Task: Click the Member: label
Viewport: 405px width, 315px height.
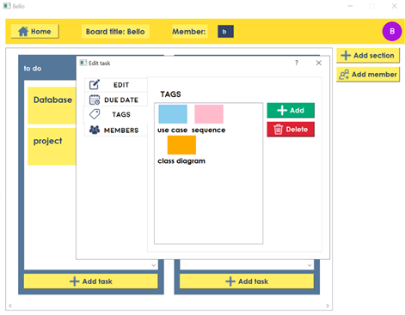Action: [x=189, y=32]
